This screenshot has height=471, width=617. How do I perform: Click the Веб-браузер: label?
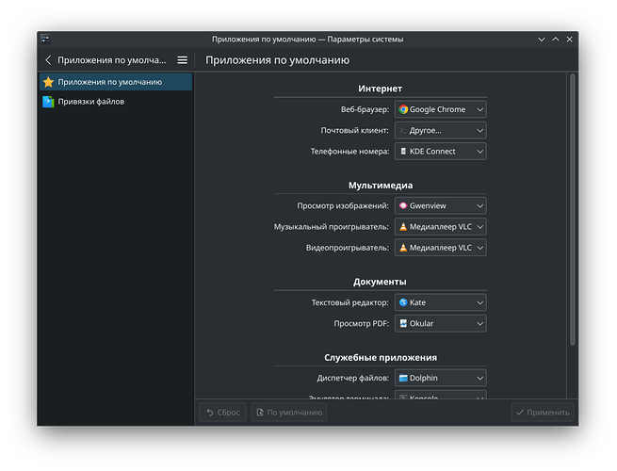(x=365, y=110)
